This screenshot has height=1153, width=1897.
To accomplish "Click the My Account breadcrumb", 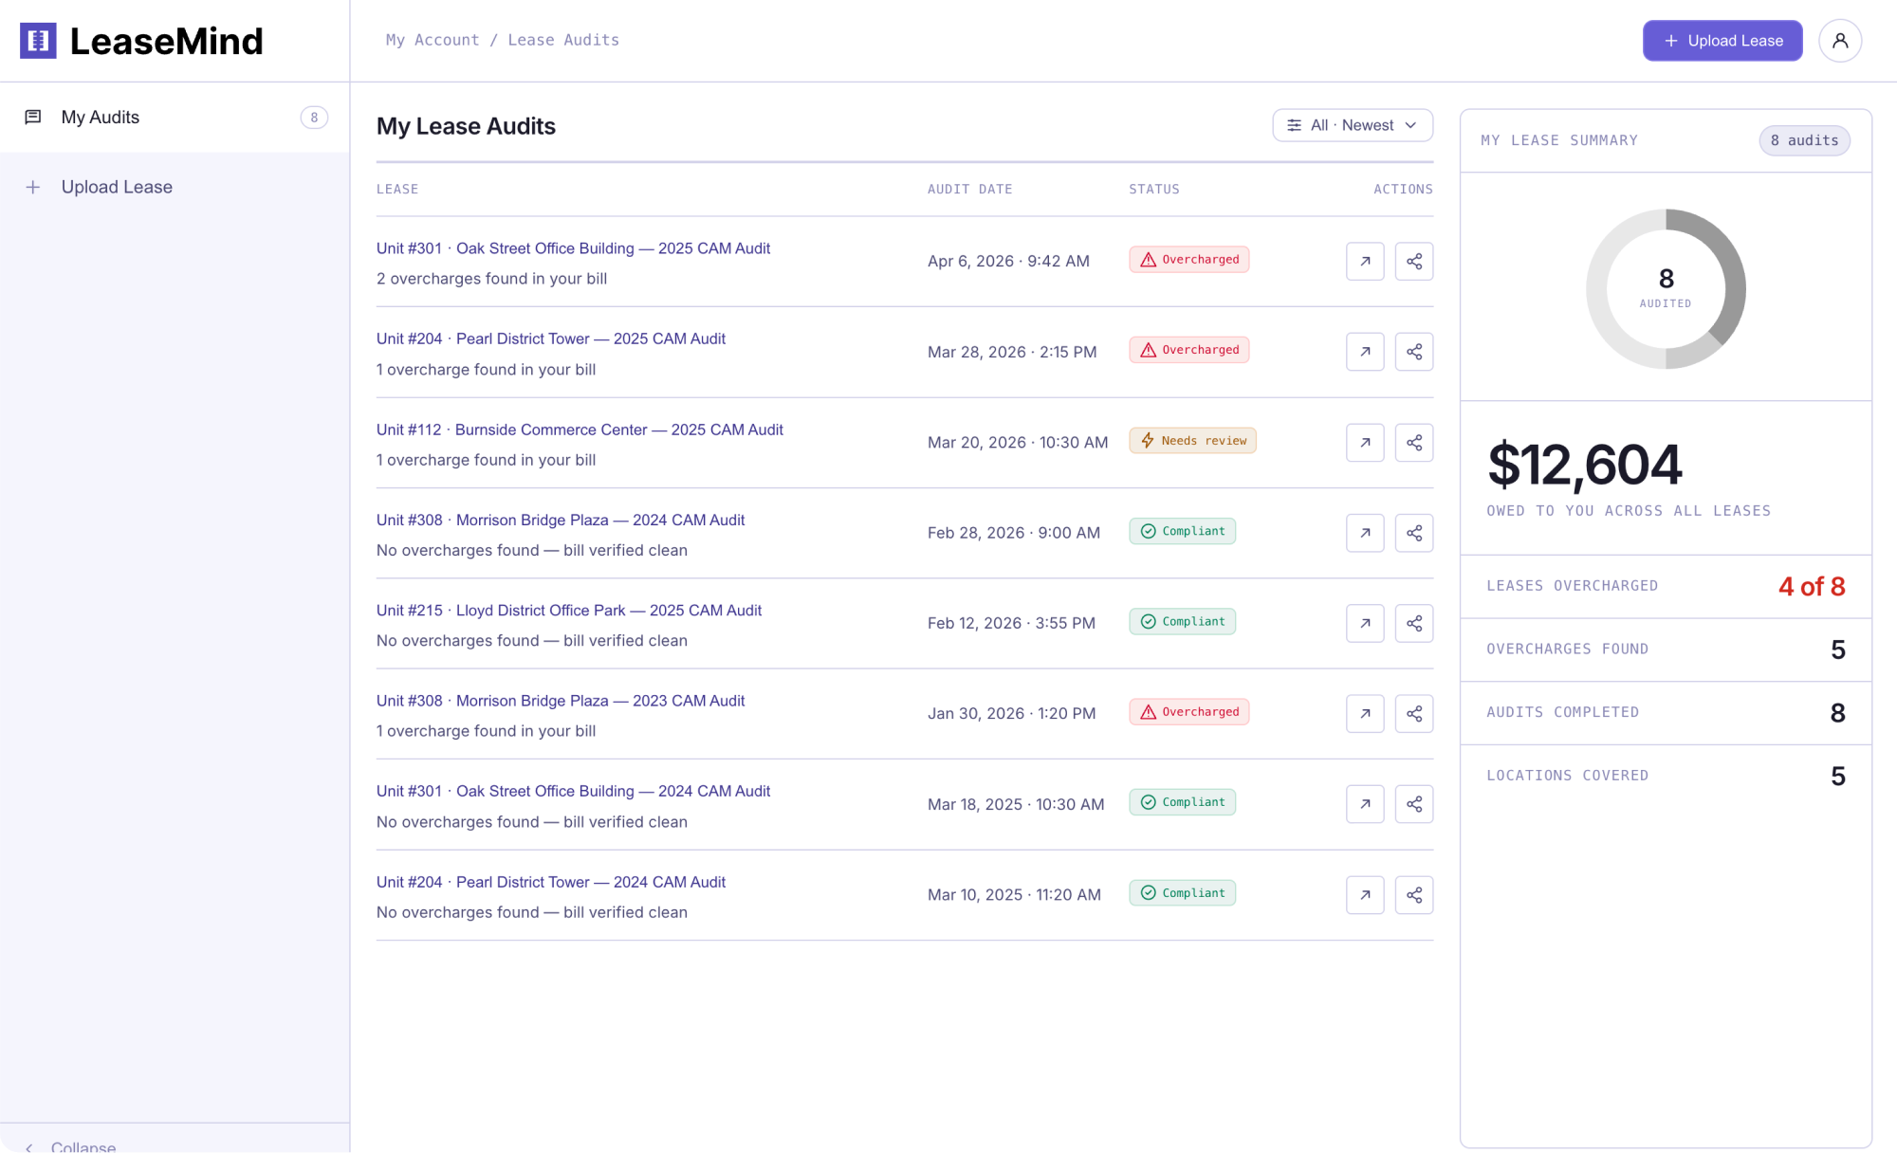I will 432,40.
